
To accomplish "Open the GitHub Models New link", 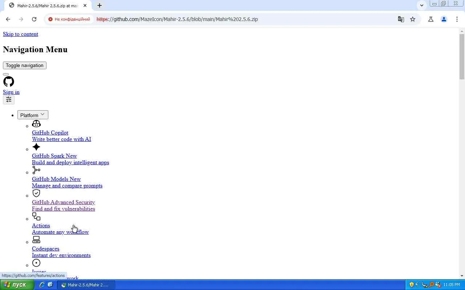I will [56, 179].
